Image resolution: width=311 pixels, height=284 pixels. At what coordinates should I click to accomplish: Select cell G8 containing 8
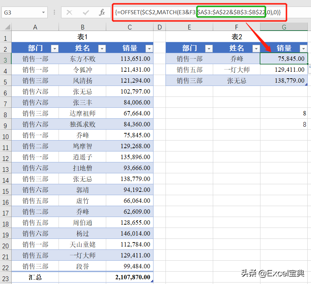284,113
